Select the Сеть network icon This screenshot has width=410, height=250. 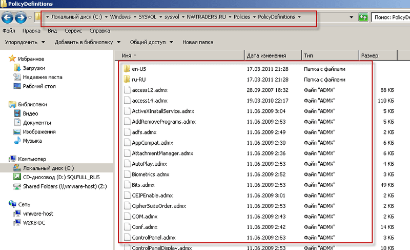pyautogui.click(x=12, y=204)
